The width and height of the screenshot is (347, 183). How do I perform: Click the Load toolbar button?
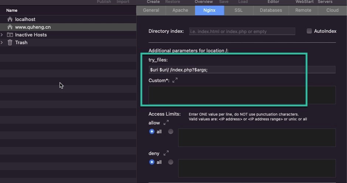point(243,2)
